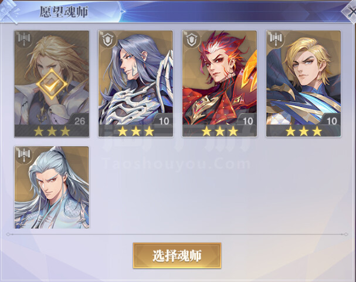Click level 10 badge on red-haired card
Image resolution: width=356 pixels, height=282 pixels.
pyautogui.click(x=247, y=120)
